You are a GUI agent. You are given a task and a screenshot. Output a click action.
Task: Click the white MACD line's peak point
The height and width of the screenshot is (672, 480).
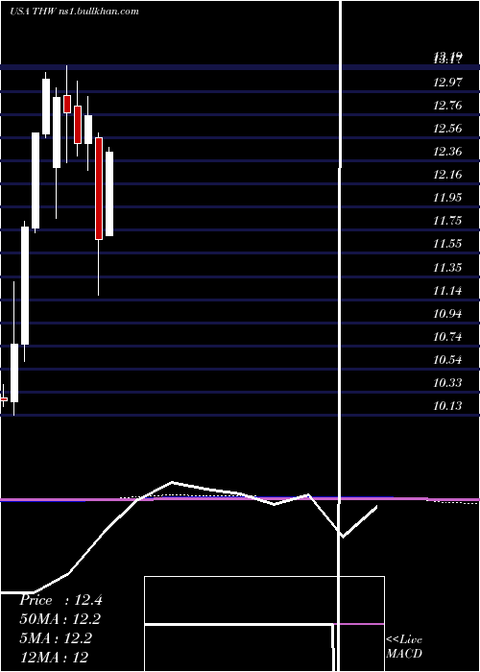(172, 482)
